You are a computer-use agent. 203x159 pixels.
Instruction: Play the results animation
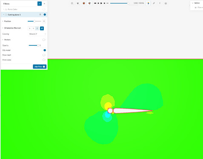101,3
